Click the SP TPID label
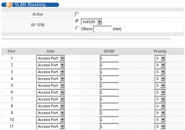Image resolution: width=185 pixels, height=130 pixels. 38,25
